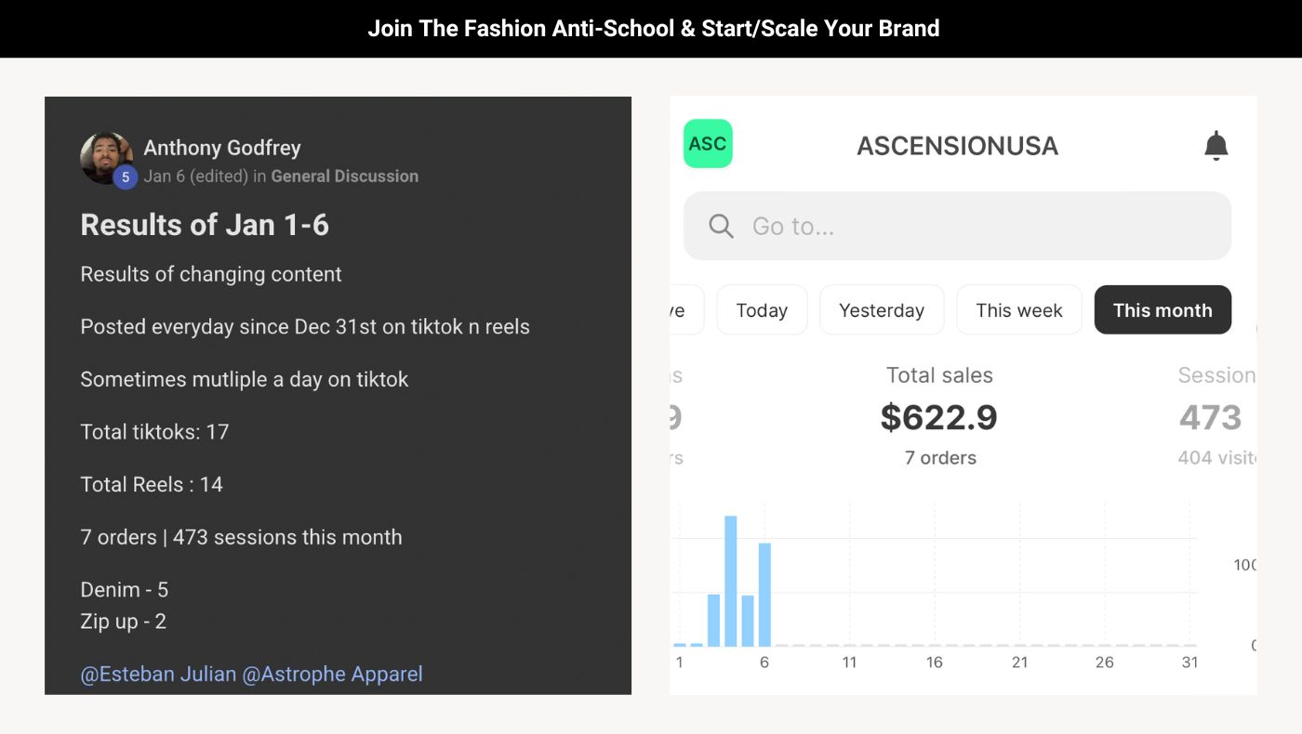The height and width of the screenshot is (734, 1302).
Task: Focus the 'Go to...' search field
Action: tap(976, 226)
